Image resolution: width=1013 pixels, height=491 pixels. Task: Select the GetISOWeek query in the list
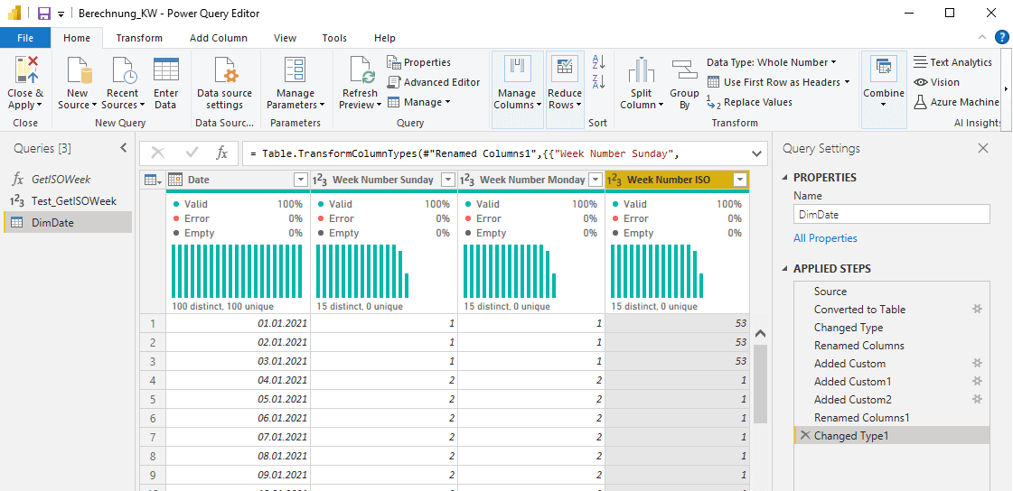coord(61,179)
